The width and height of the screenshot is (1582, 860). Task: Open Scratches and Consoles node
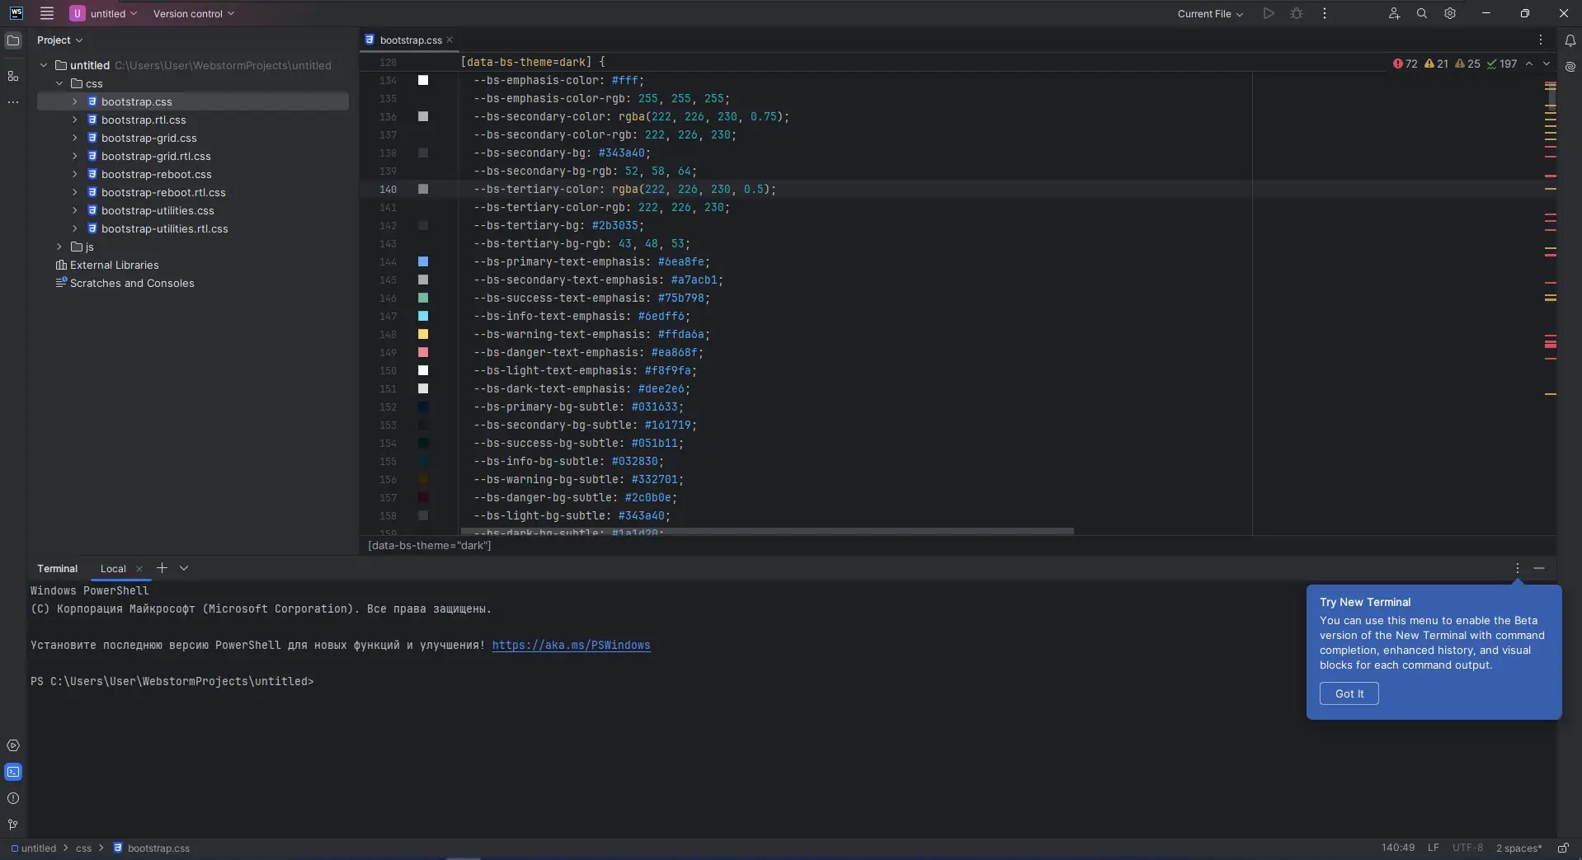pyautogui.click(x=125, y=283)
